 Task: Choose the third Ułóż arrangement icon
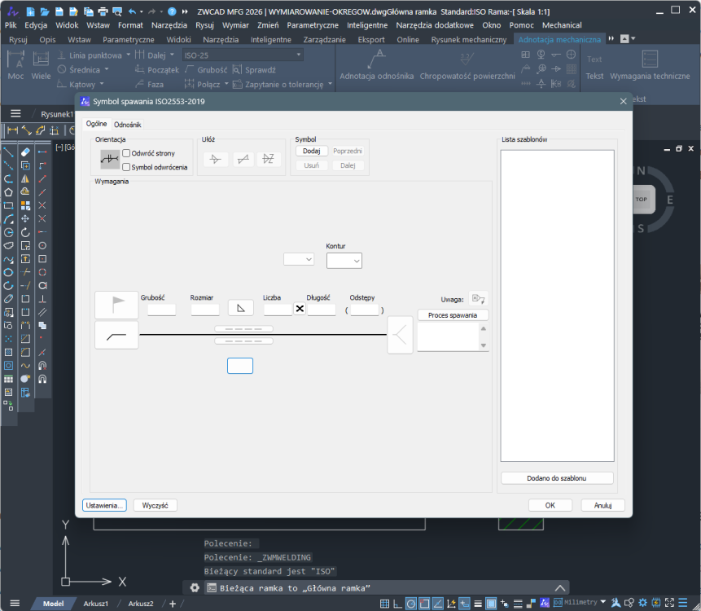pos(268,159)
